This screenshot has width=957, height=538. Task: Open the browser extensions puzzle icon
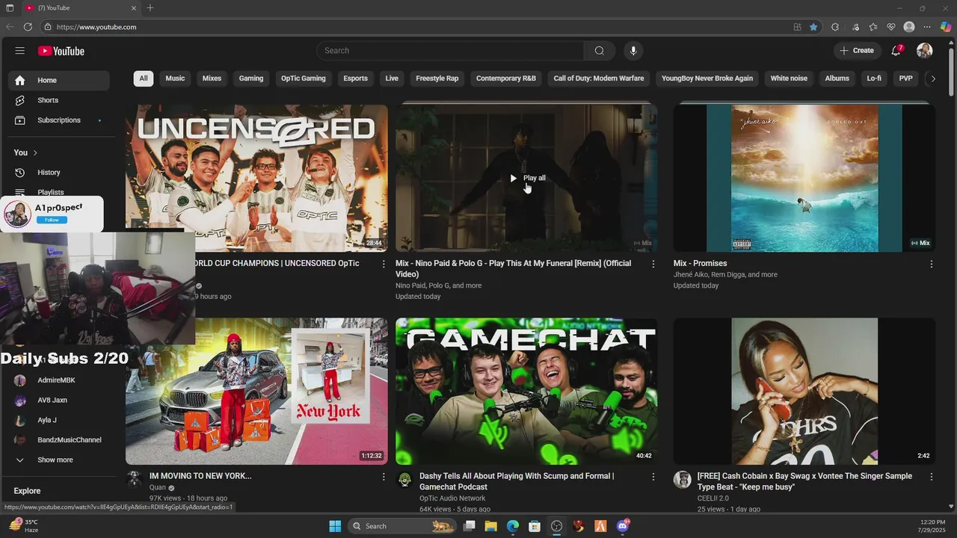[x=835, y=27]
